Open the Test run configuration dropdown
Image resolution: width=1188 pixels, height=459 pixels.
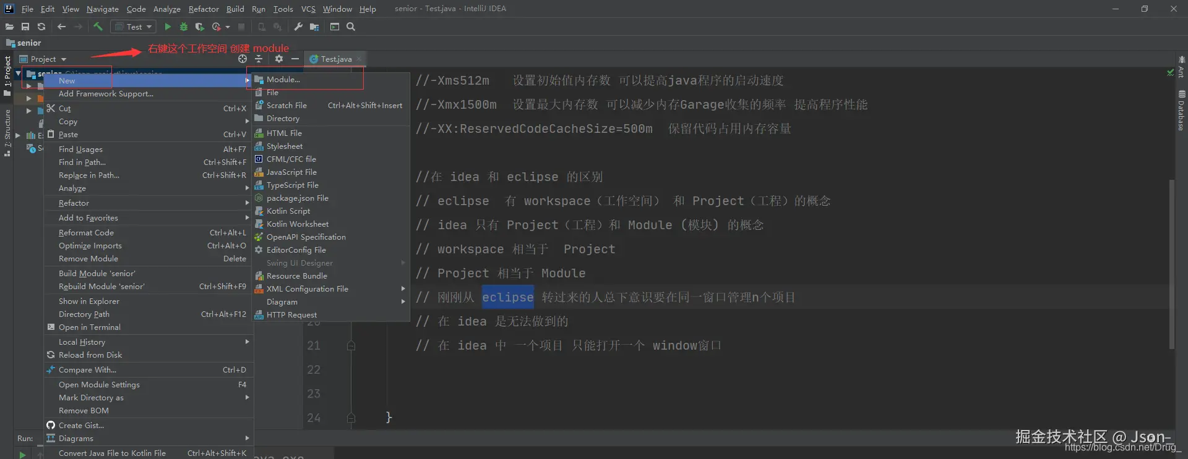tap(133, 27)
